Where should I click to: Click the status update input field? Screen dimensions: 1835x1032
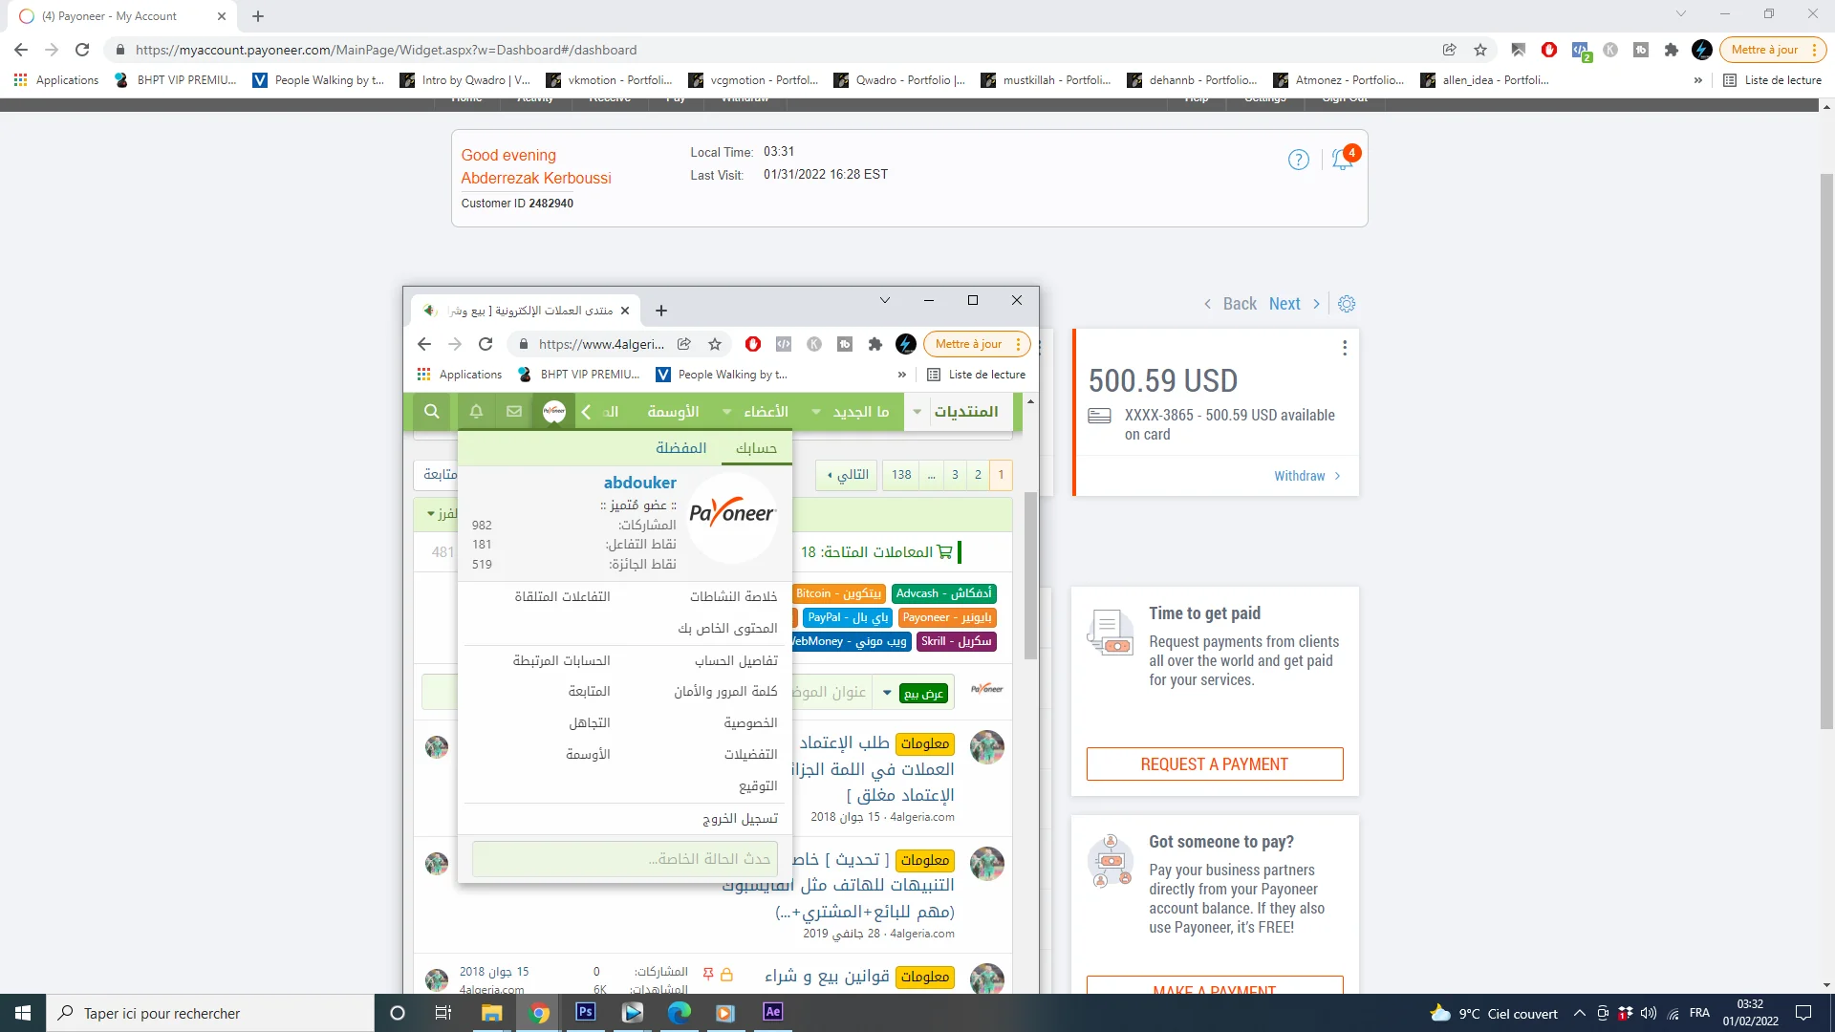click(624, 859)
